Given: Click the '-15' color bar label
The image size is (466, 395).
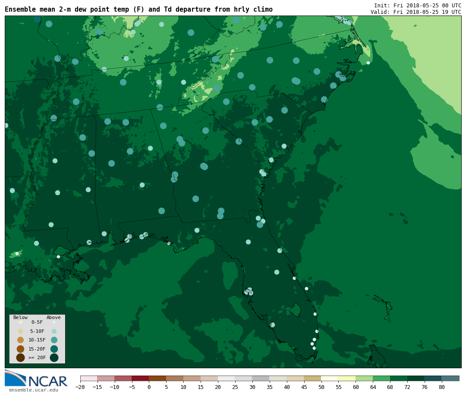Looking at the screenshot, I should (x=97, y=387).
